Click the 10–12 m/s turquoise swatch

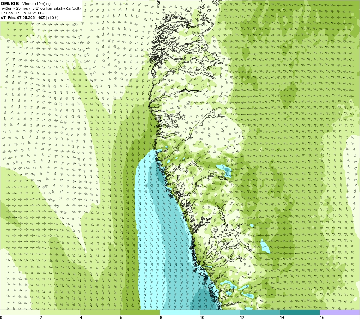pos(220,312)
